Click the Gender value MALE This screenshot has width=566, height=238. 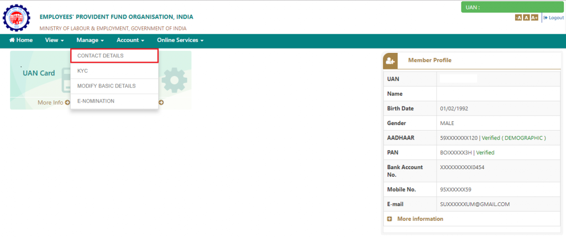(x=447, y=123)
